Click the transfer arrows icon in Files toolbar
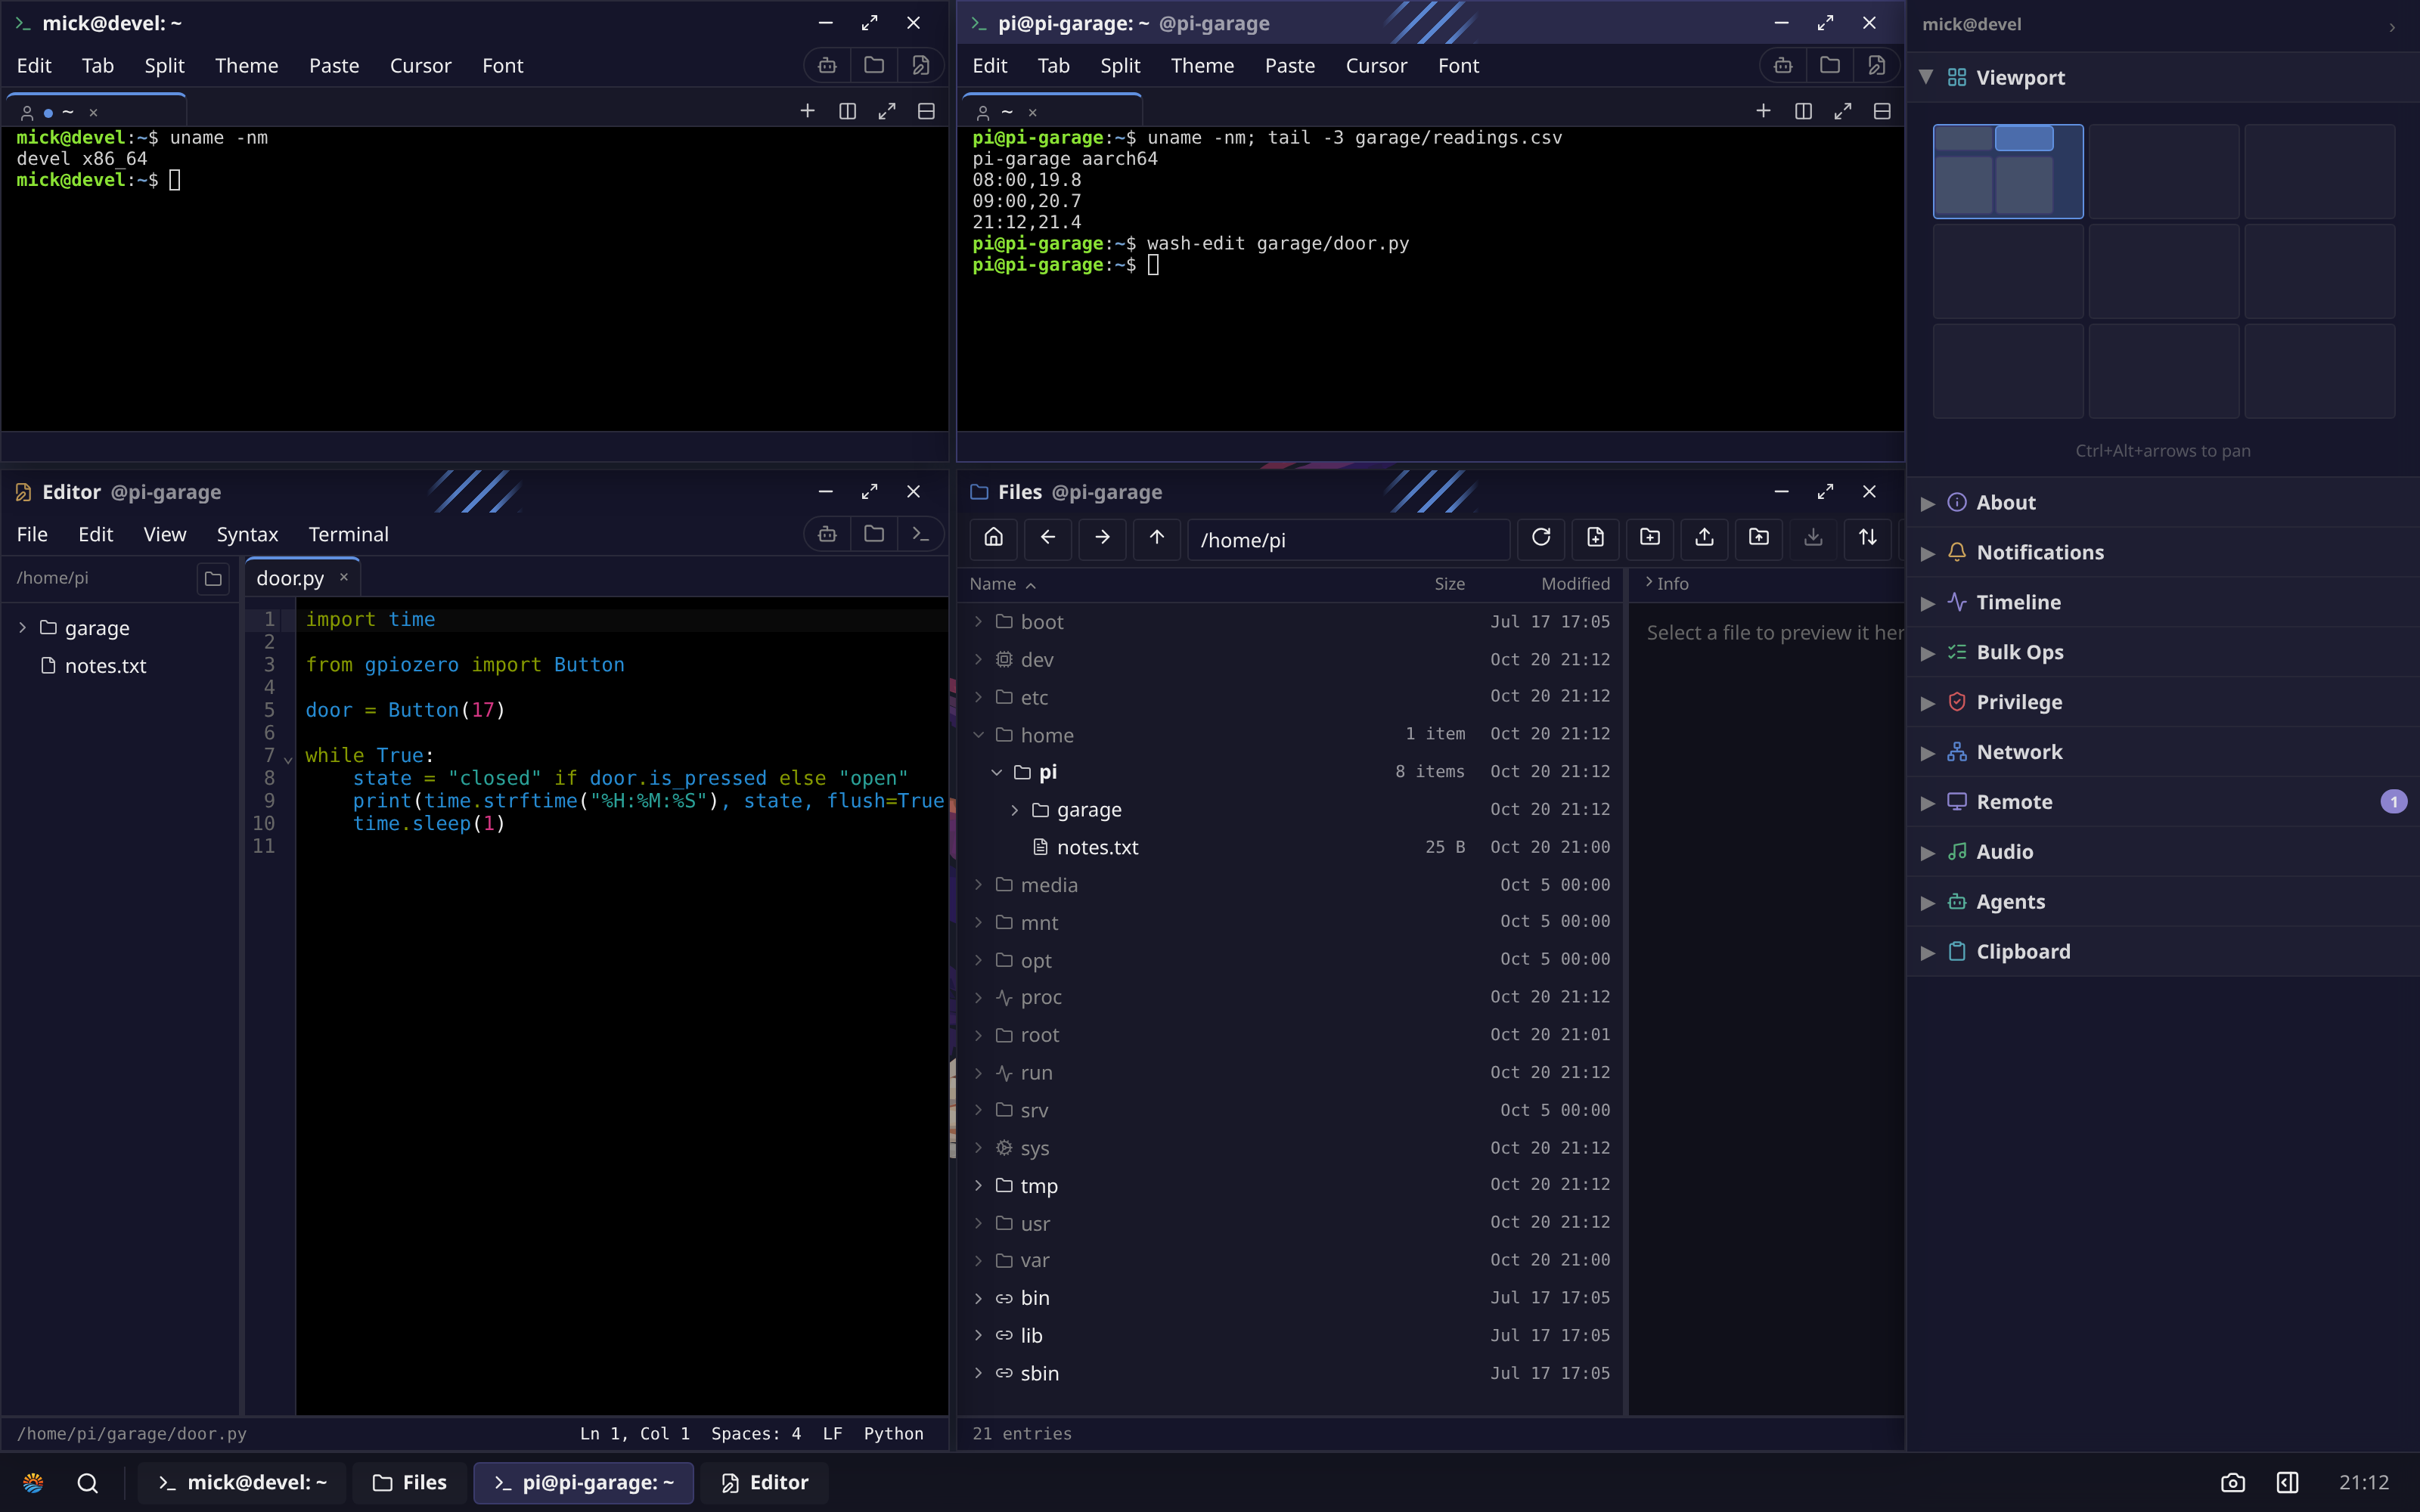Image resolution: width=2420 pixels, height=1512 pixels. click(1867, 538)
